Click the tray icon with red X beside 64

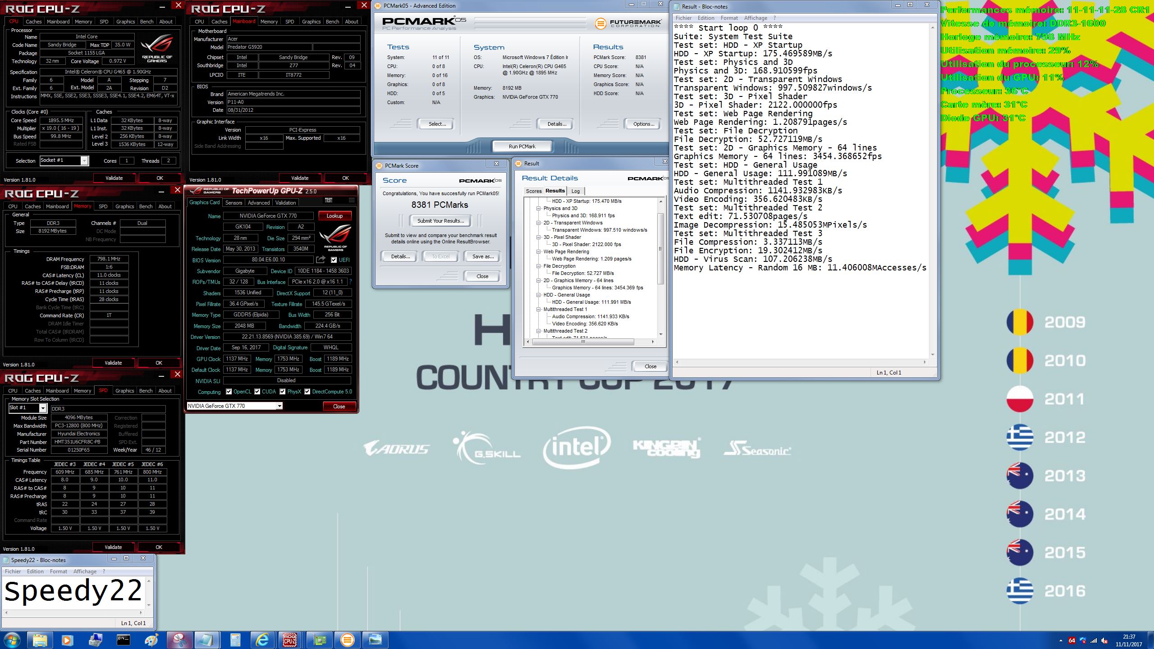tap(1082, 640)
